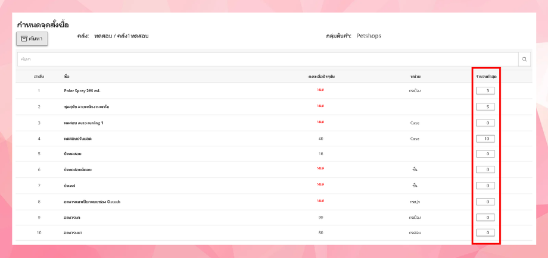Image resolution: width=548 pixels, height=258 pixels.
Task: Click minimum quantity box for item with stock 99
Action: (x=485, y=218)
